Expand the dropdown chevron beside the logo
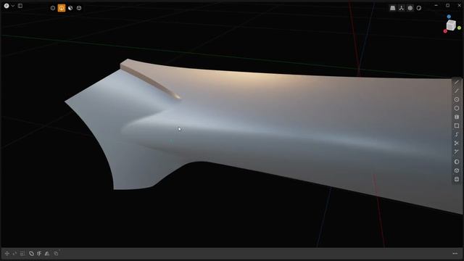The height and width of the screenshot is (261, 464). click(x=13, y=6)
